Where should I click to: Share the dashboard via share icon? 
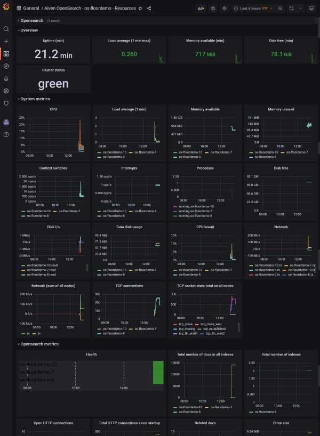[x=149, y=9]
